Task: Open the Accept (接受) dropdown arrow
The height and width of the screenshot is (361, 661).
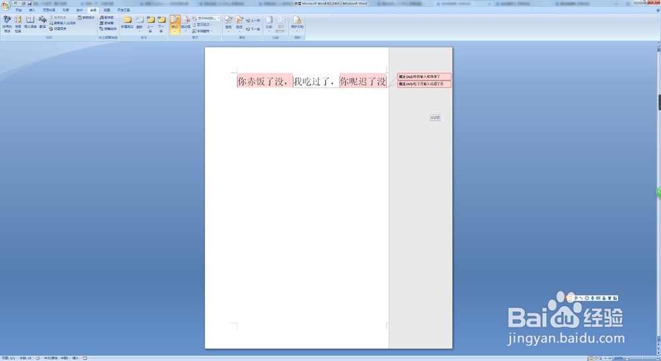Action: (x=229, y=32)
